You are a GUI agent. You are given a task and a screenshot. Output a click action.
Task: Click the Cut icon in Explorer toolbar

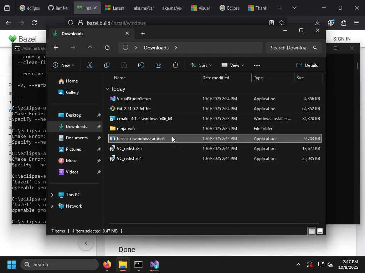pyautogui.click(x=89, y=65)
